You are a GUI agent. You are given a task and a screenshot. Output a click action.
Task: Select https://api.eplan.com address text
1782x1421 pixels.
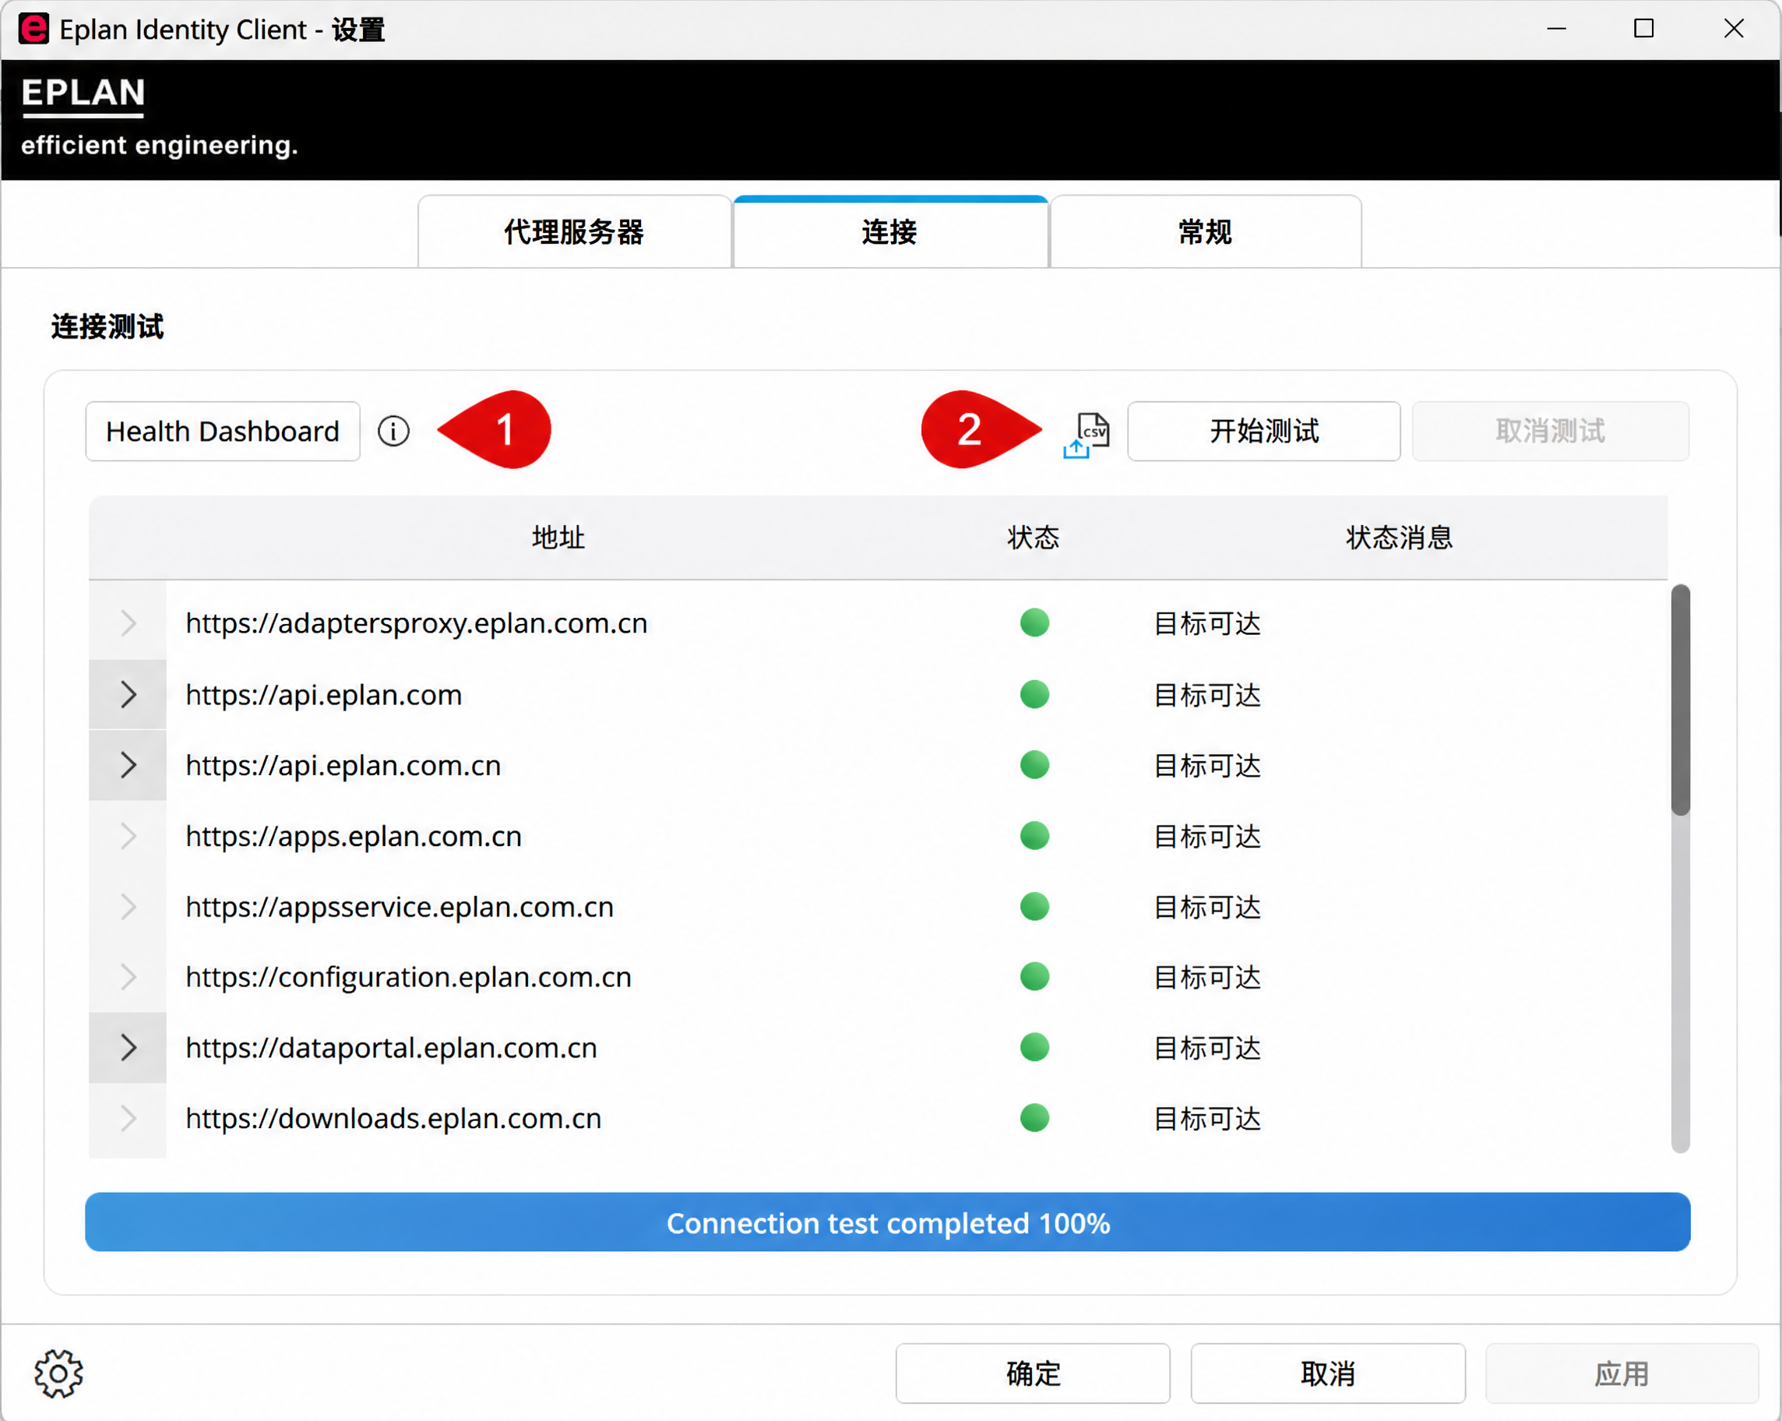[324, 694]
